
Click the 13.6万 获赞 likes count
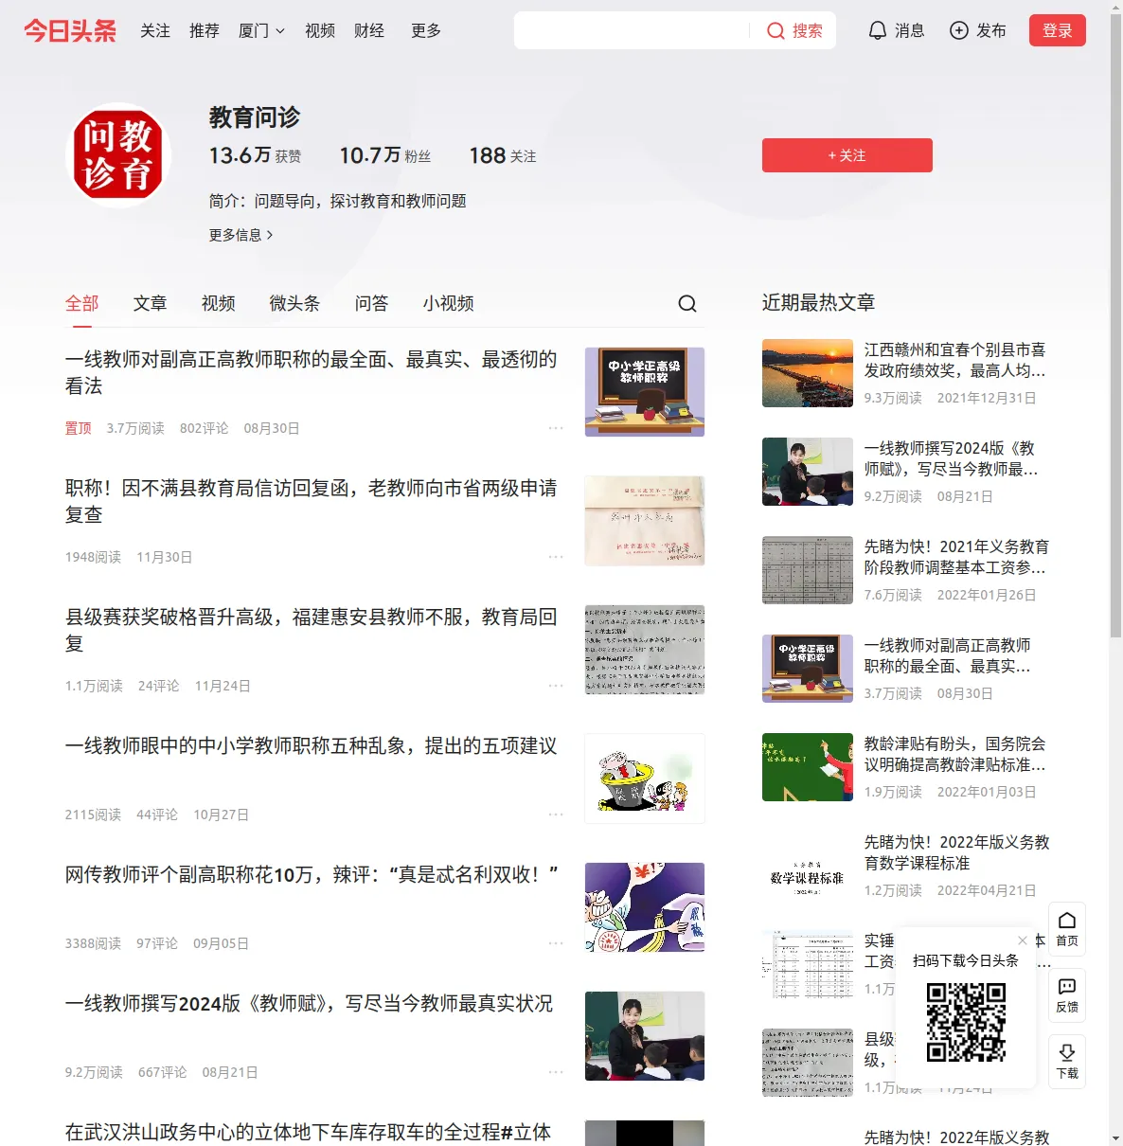point(256,155)
